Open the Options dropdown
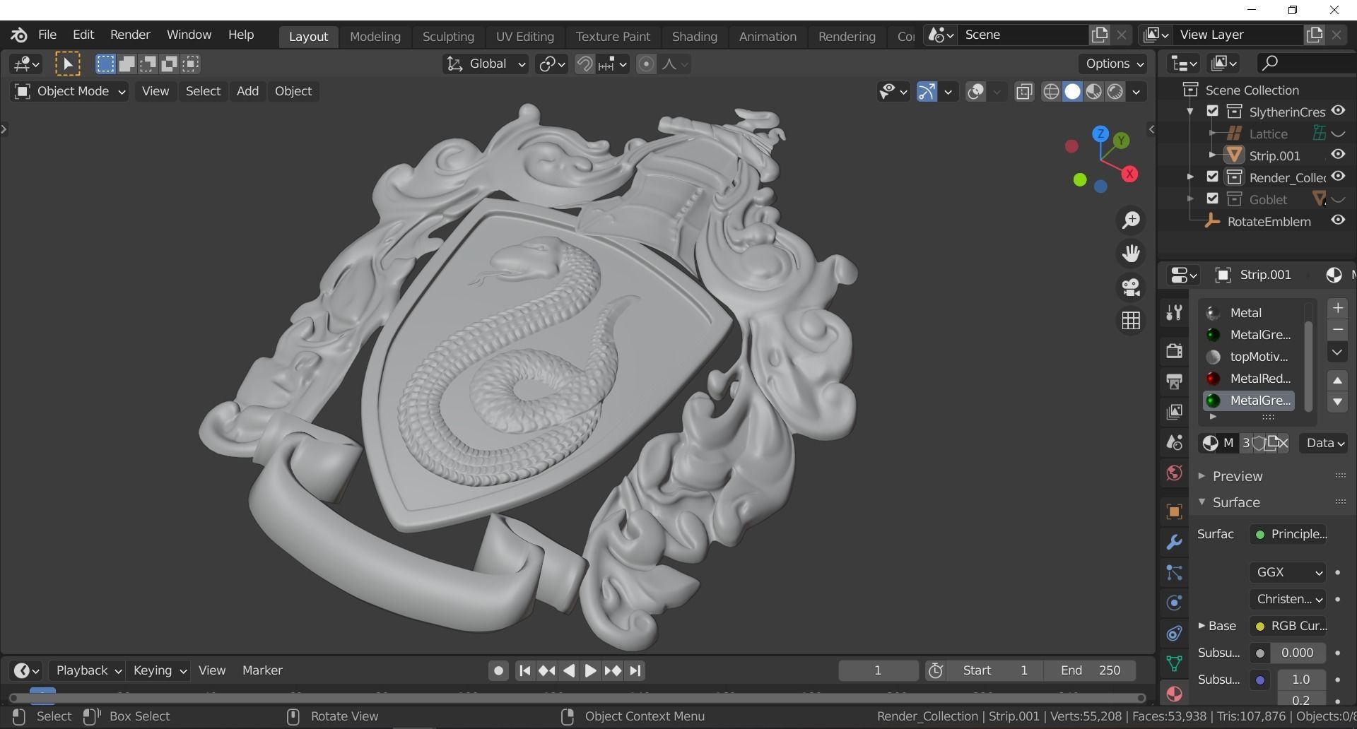This screenshot has width=1357, height=729. coord(1115,64)
